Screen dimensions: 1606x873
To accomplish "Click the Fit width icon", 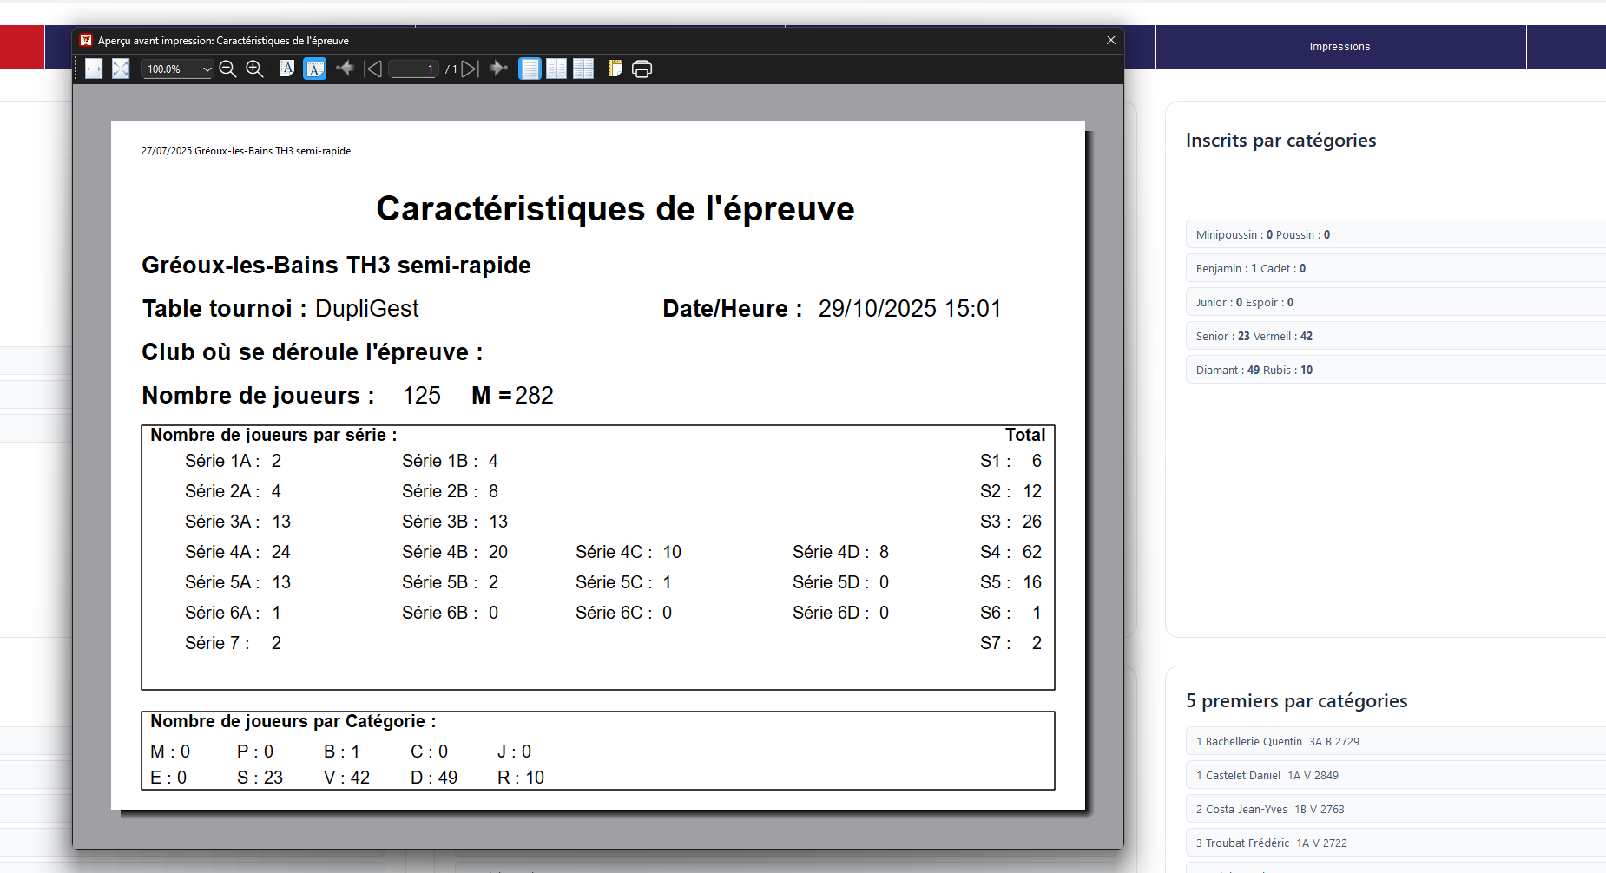I will (x=94, y=69).
